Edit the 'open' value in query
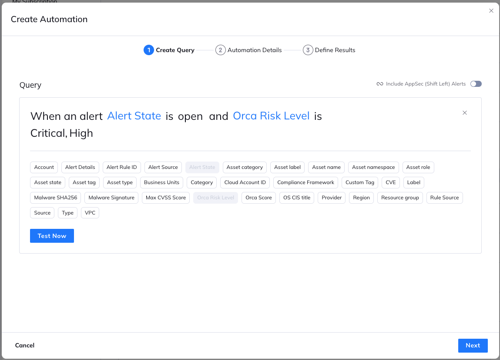The height and width of the screenshot is (360, 500). [x=190, y=116]
